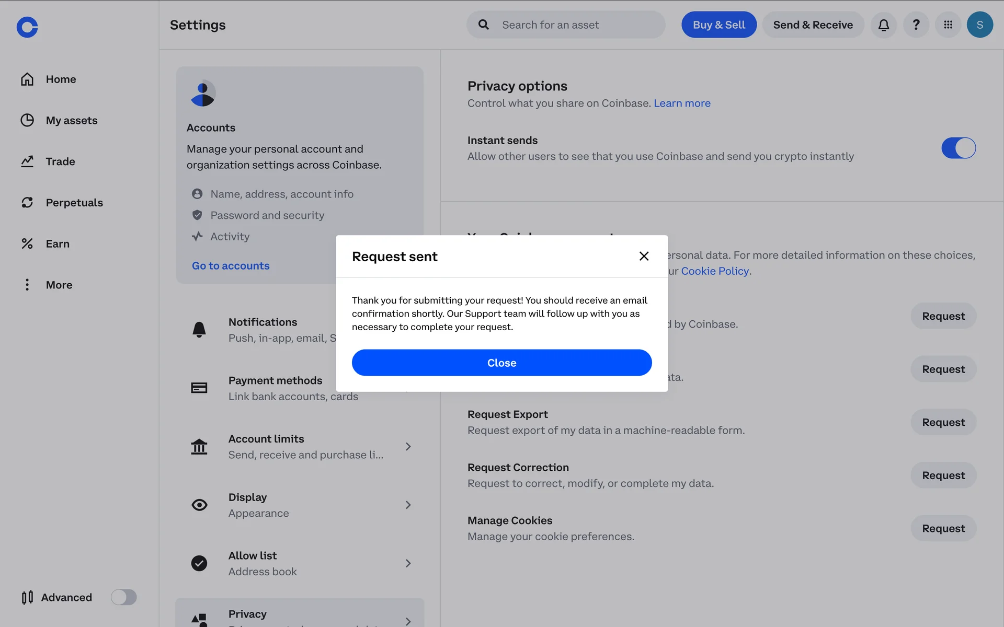Open the apps grid icon
This screenshot has height=627, width=1004.
(x=948, y=25)
